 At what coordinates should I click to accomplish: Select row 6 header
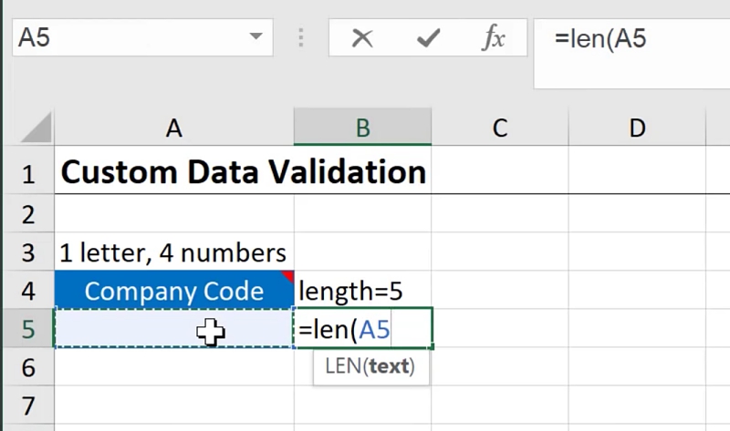(27, 367)
